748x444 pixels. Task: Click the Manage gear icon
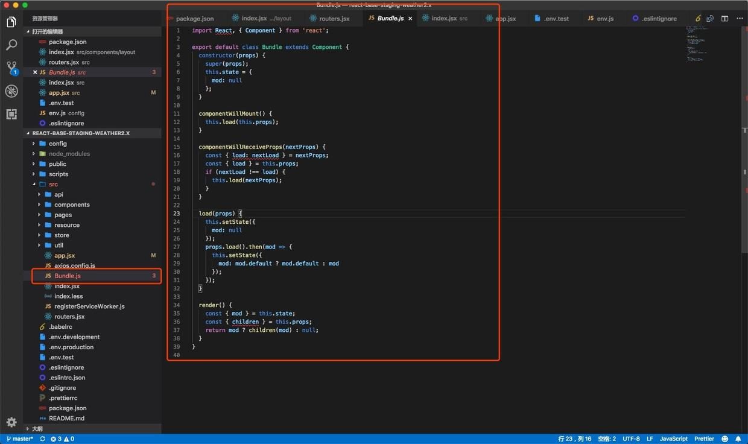click(x=11, y=422)
